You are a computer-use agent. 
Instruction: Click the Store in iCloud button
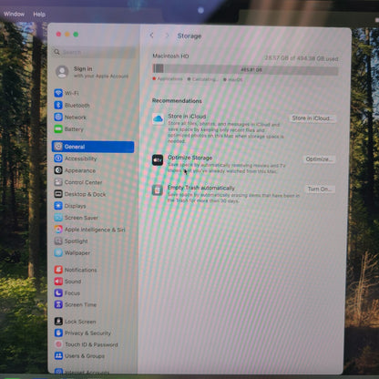[312, 118]
